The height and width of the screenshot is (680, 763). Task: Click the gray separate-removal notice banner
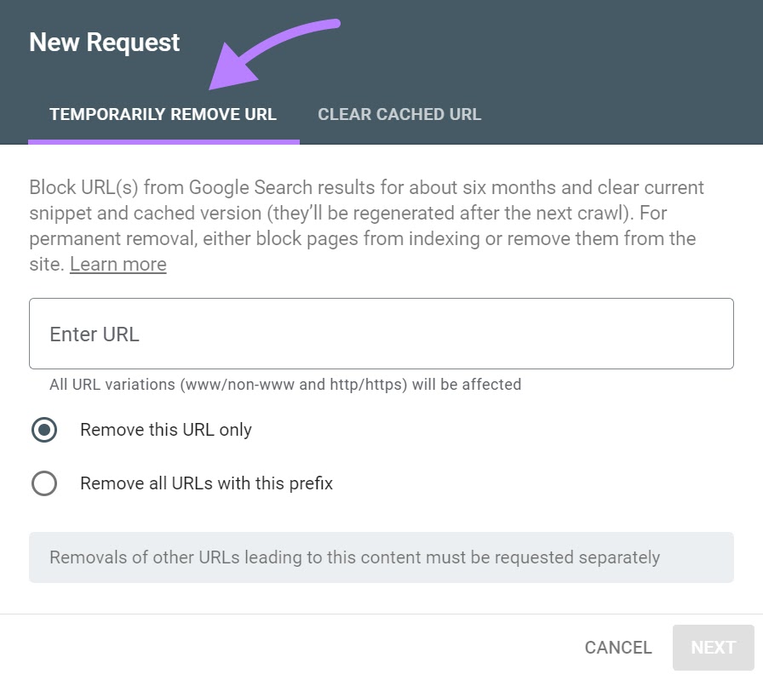click(x=381, y=557)
